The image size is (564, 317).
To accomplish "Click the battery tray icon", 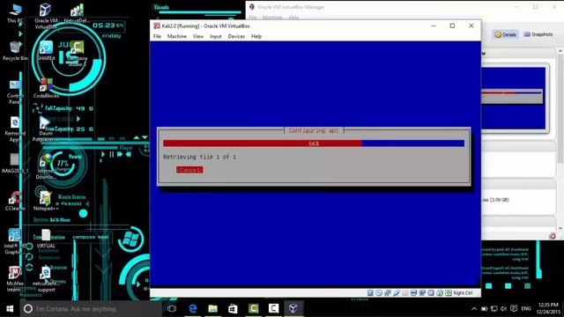I will [484, 309].
